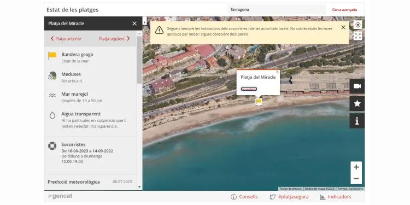The height and width of the screenshot is (205, 410).
Task: Click the gencat logo
Action: (x=60, y=196)
